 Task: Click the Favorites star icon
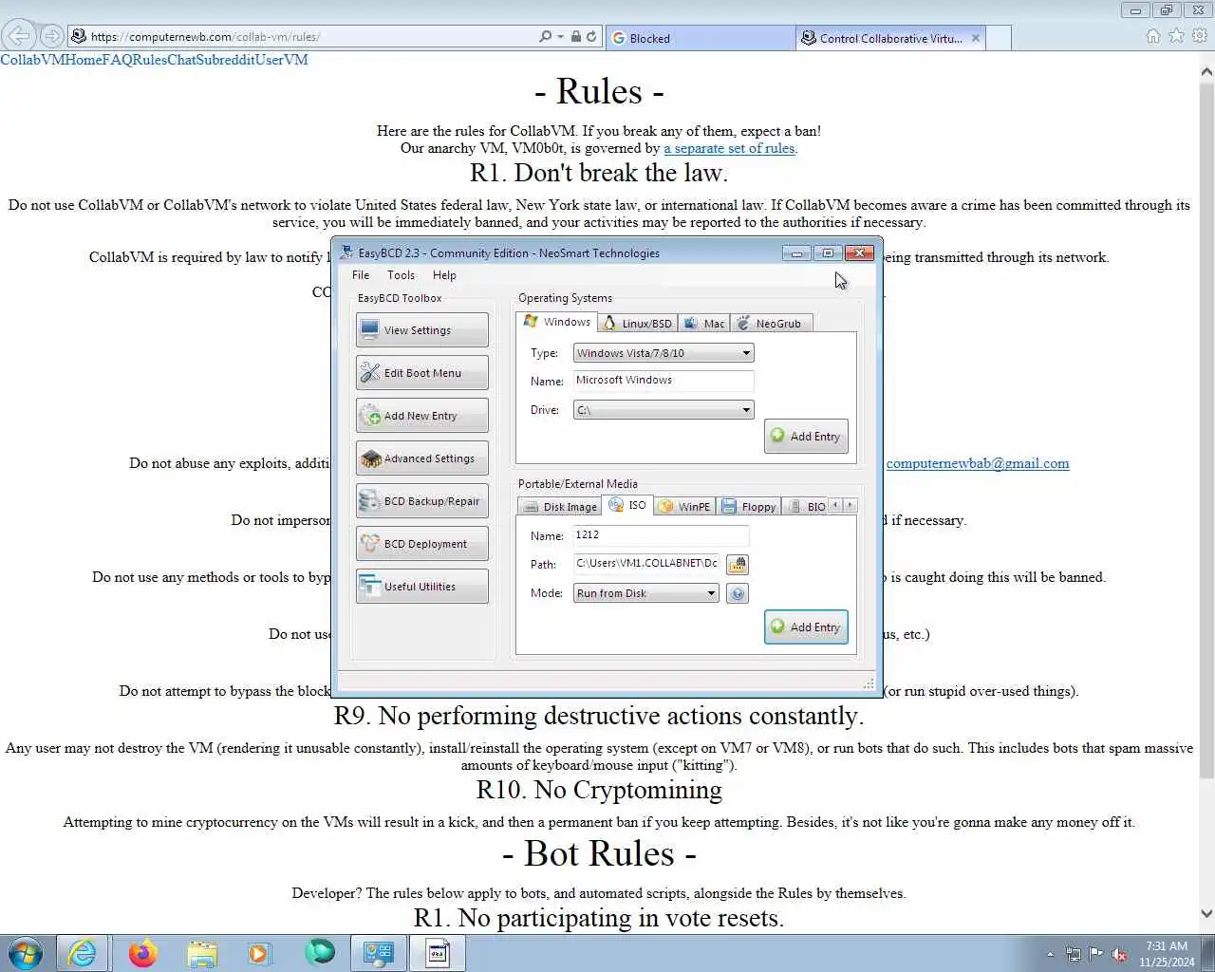(1176, 36)
